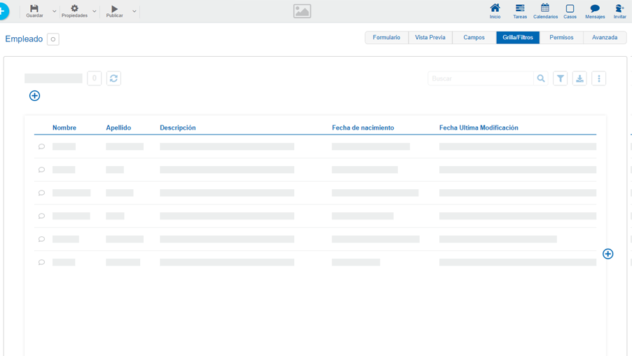The height and width of the screenshot is (356, 632).
Task: Click the plus icon below the grid title
Action: point(34,95)
